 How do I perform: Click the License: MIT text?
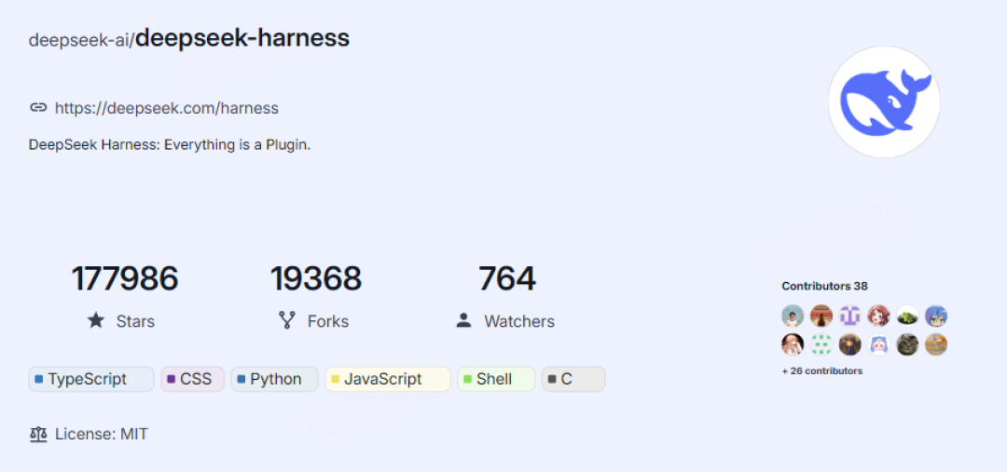tap(102, 434)
